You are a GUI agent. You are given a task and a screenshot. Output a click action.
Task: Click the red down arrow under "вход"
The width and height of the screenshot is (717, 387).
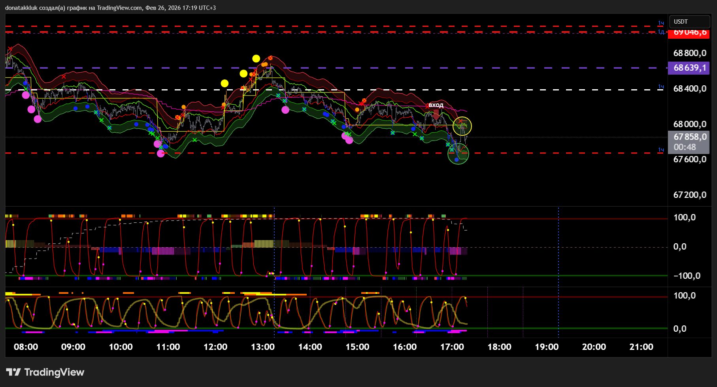[x=436, y=115]
